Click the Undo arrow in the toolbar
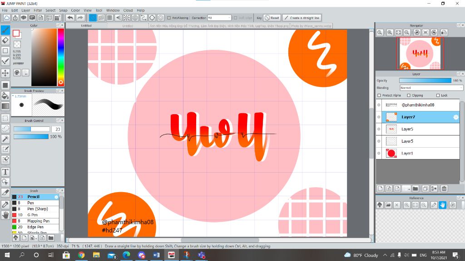This screenshot has width=465, height=261. [70, 18]
